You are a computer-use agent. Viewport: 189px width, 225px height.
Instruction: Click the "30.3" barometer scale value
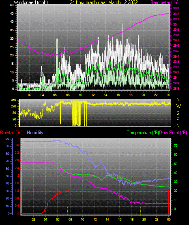pos(176,9)
